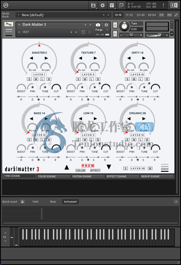
Task: Adjust the L/R pan slider
Action: coord(131,35)
